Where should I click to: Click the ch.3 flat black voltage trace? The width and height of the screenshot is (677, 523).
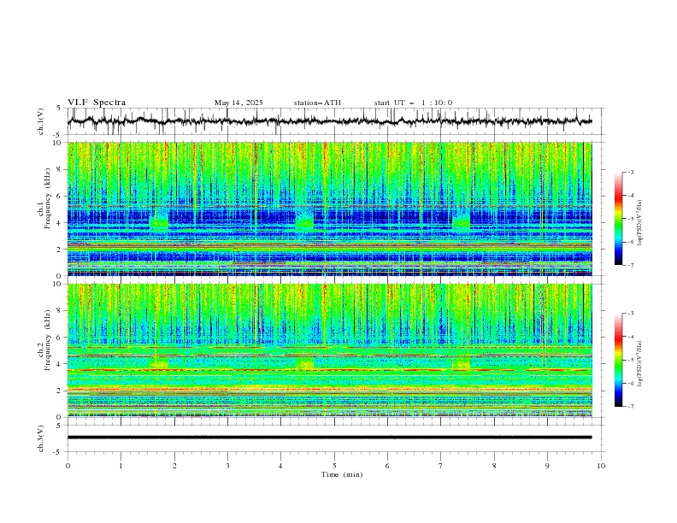(329, 438)
